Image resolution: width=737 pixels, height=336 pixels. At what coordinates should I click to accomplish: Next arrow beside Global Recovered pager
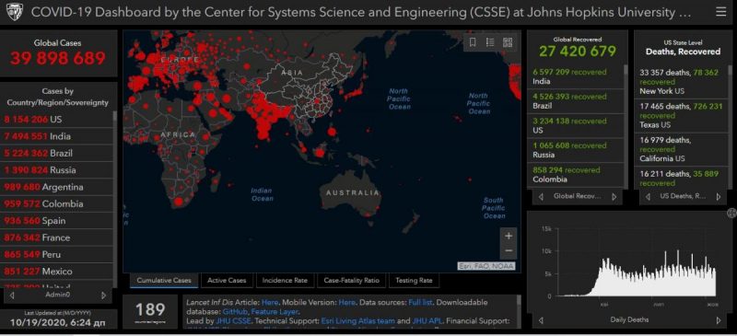tap(614, 197)
